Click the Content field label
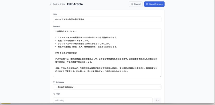The image size is (215, 105). pos(57,26)
